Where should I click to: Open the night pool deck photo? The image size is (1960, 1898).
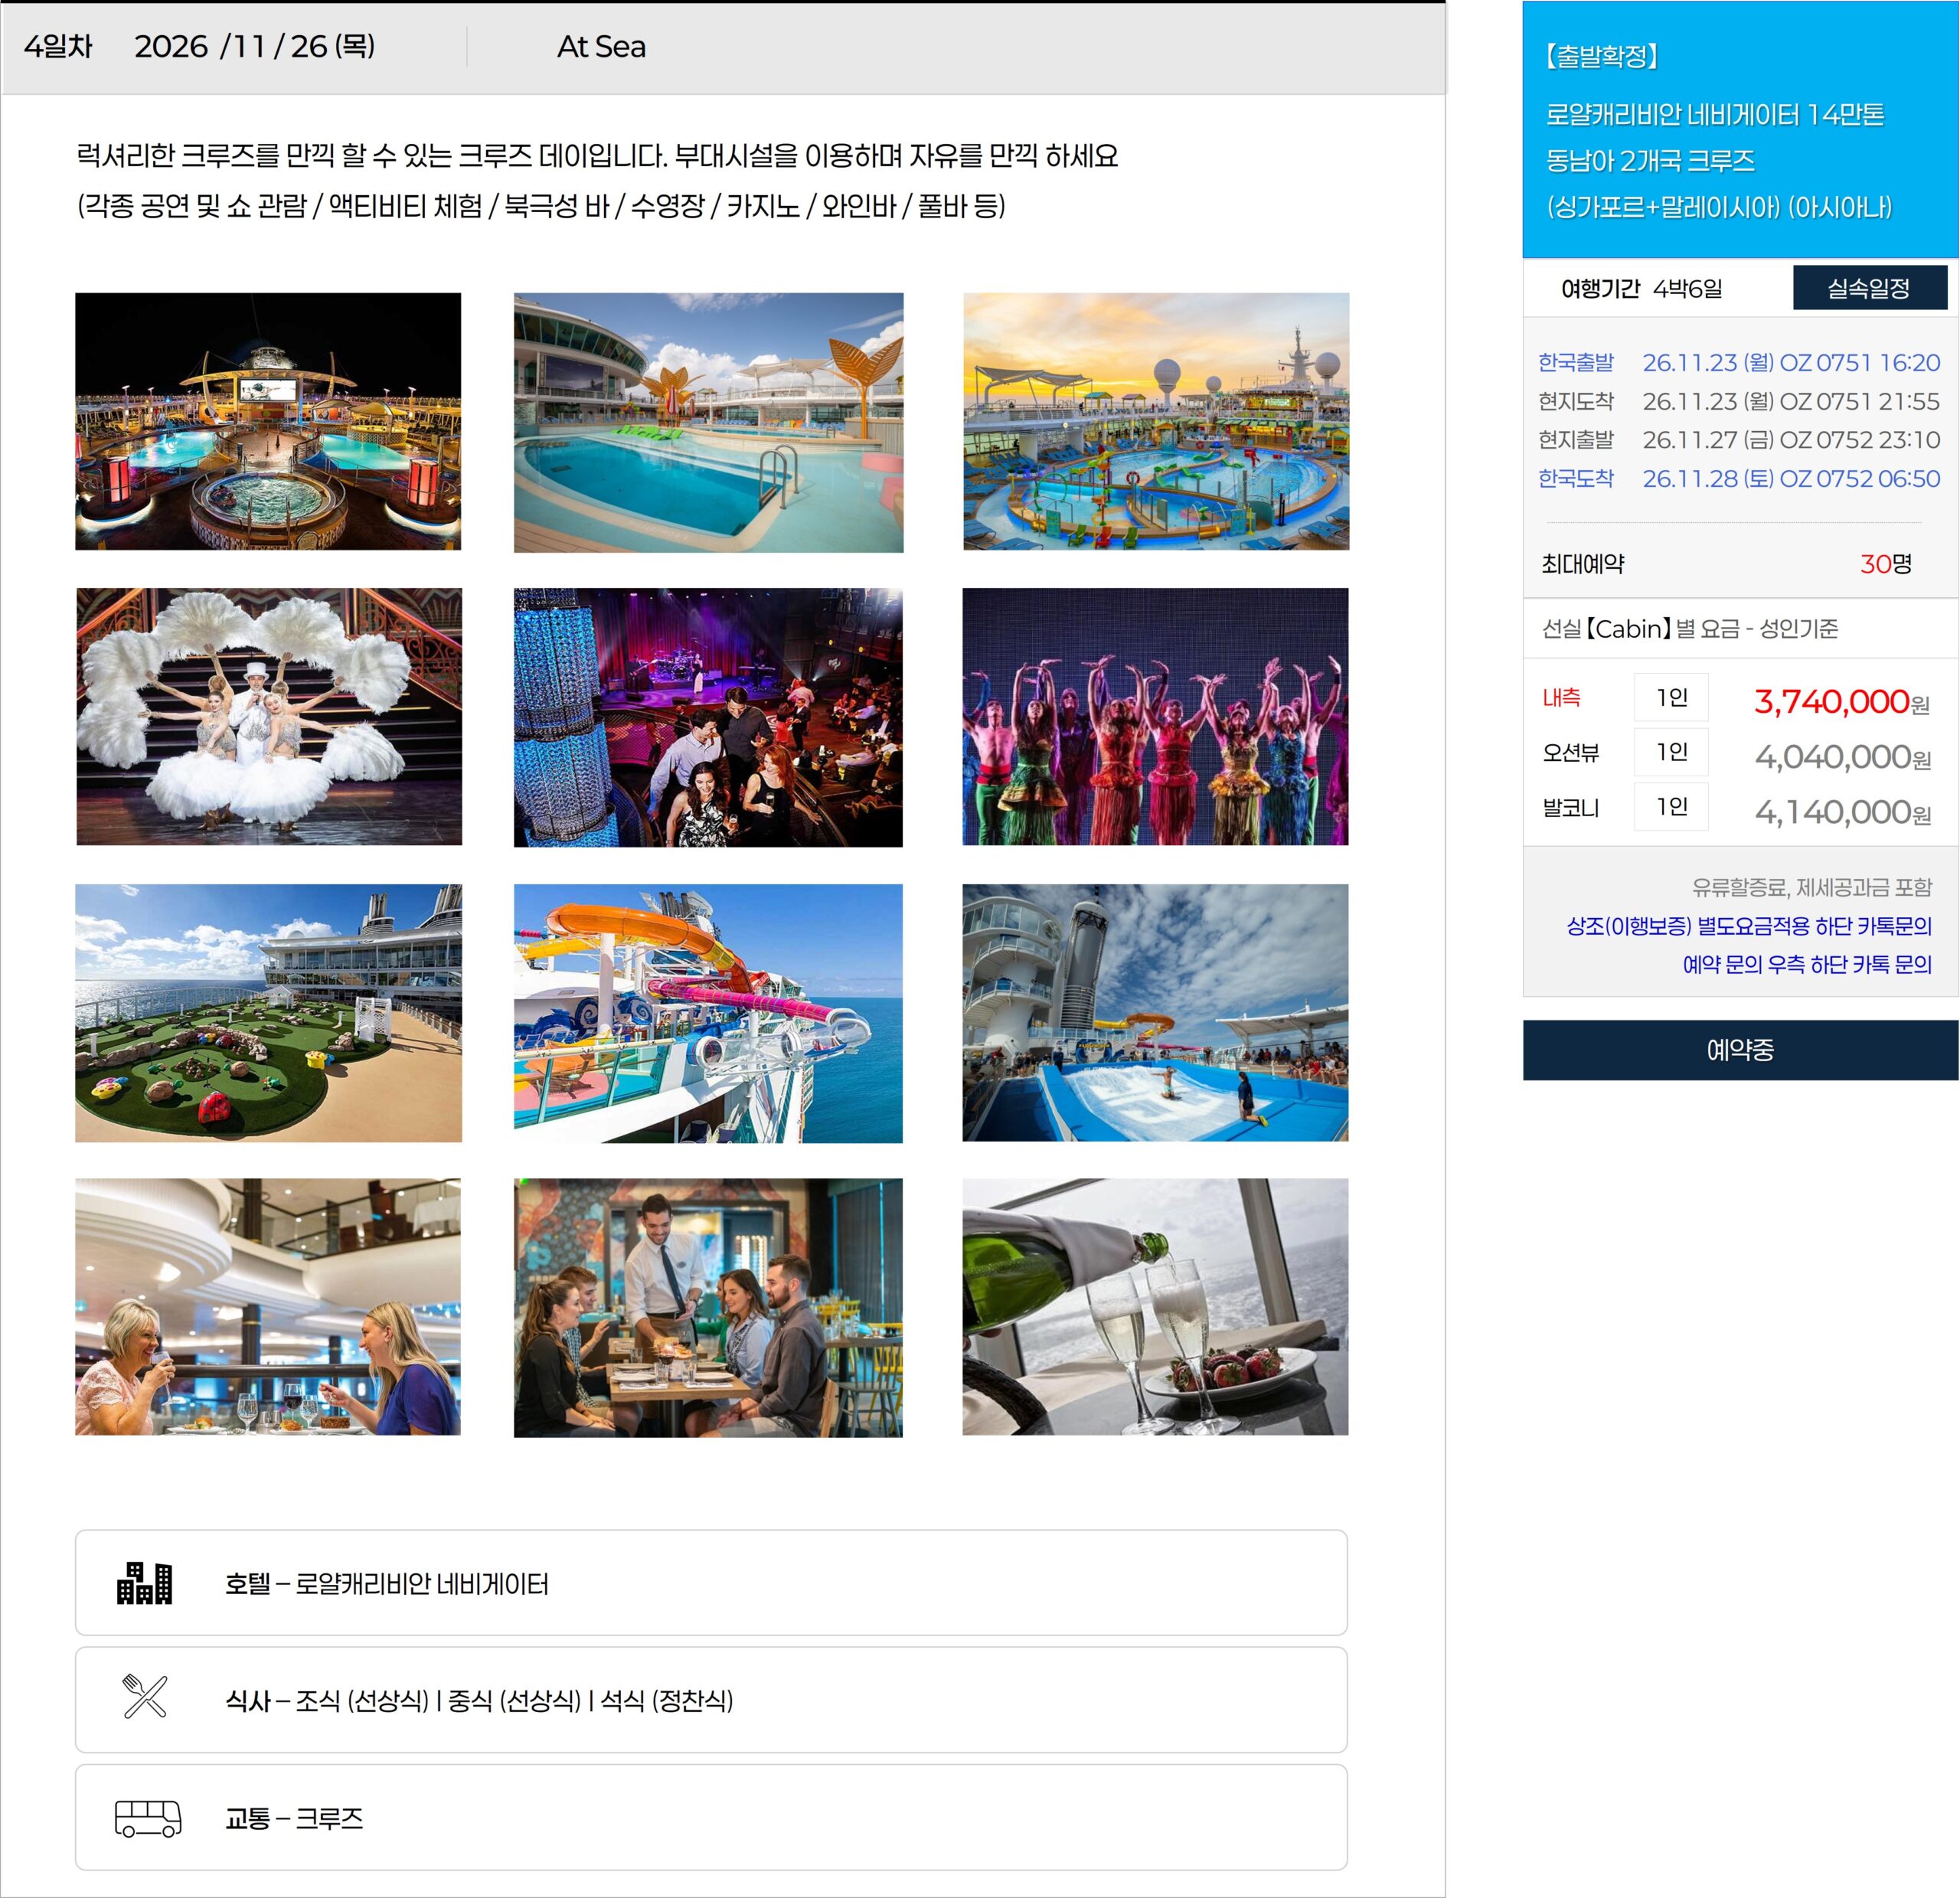268,421
